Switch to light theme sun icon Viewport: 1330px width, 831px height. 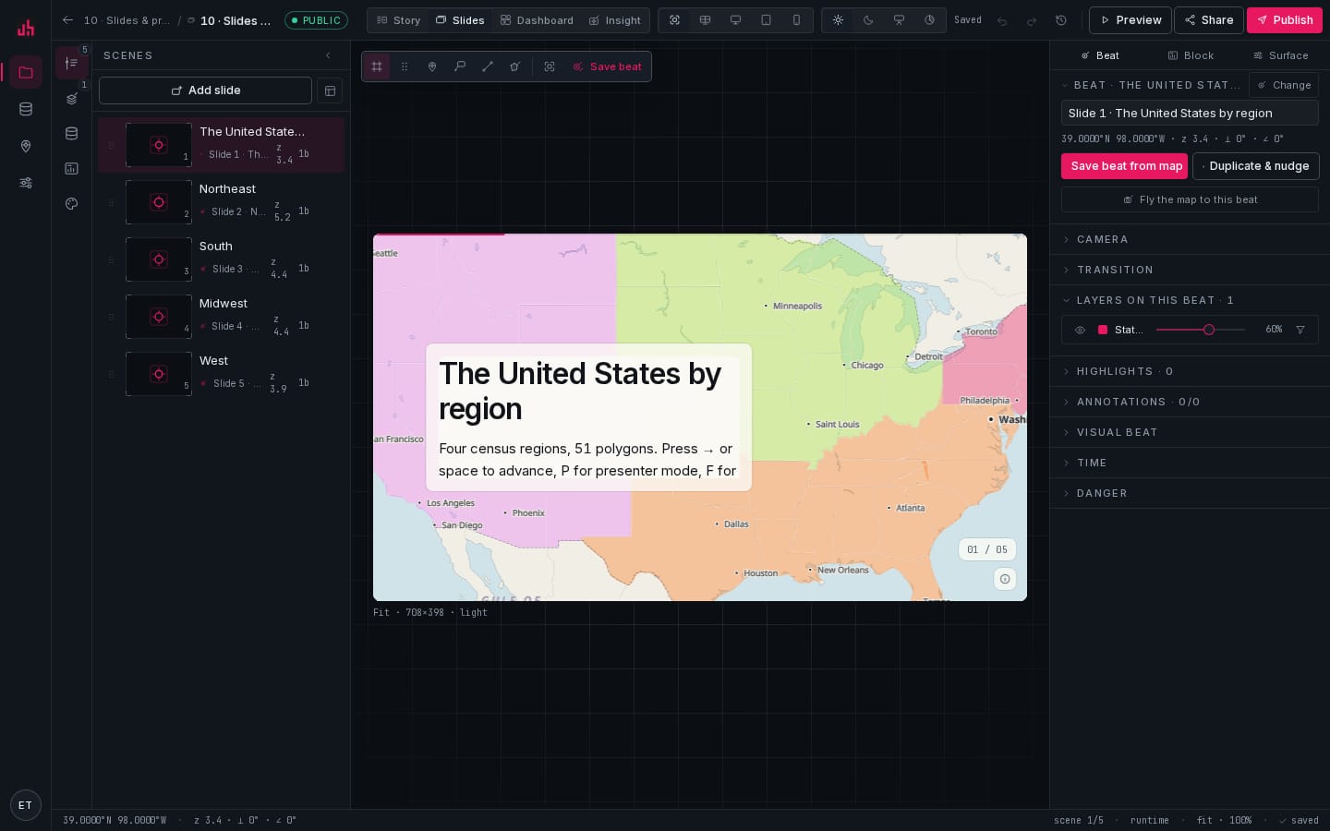coord(839,20)
